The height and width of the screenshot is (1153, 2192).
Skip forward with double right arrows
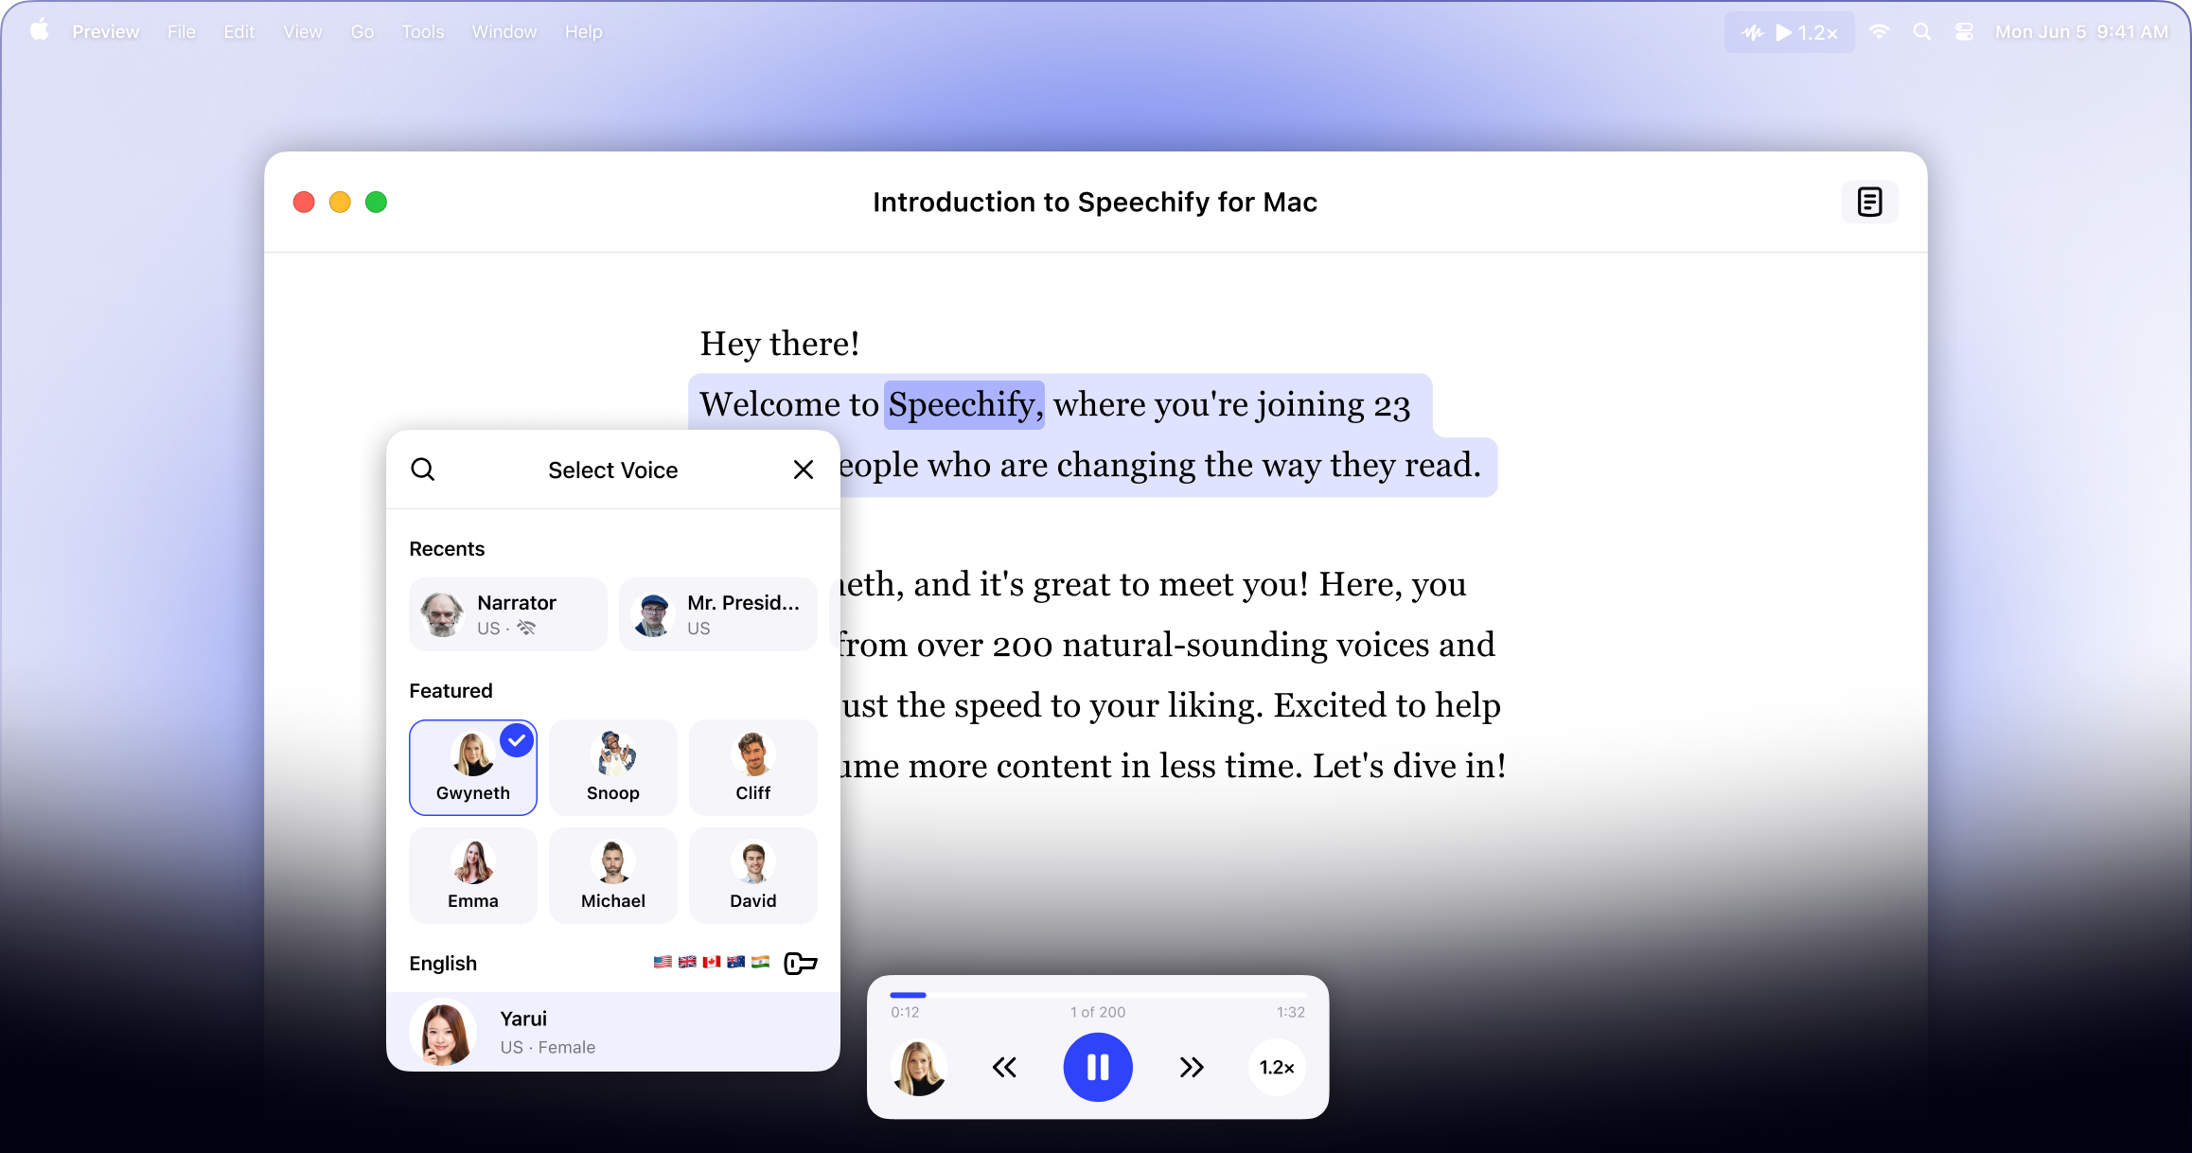point(1192,1068)
